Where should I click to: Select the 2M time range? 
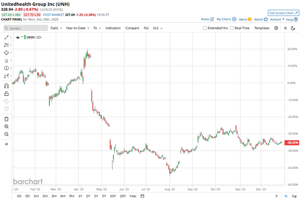click(x=45, y=196)
